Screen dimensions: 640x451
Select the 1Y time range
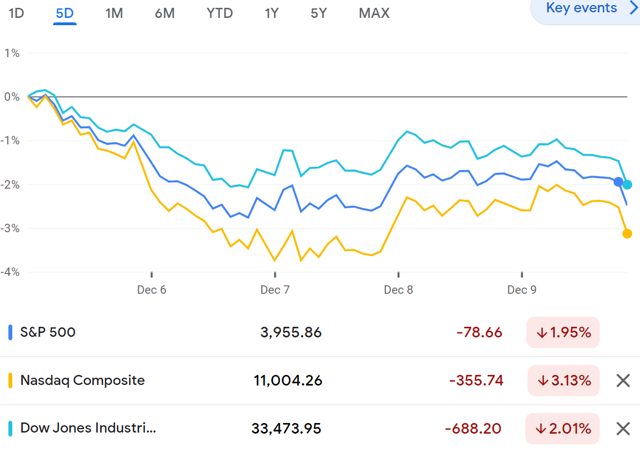coord(271,13)
